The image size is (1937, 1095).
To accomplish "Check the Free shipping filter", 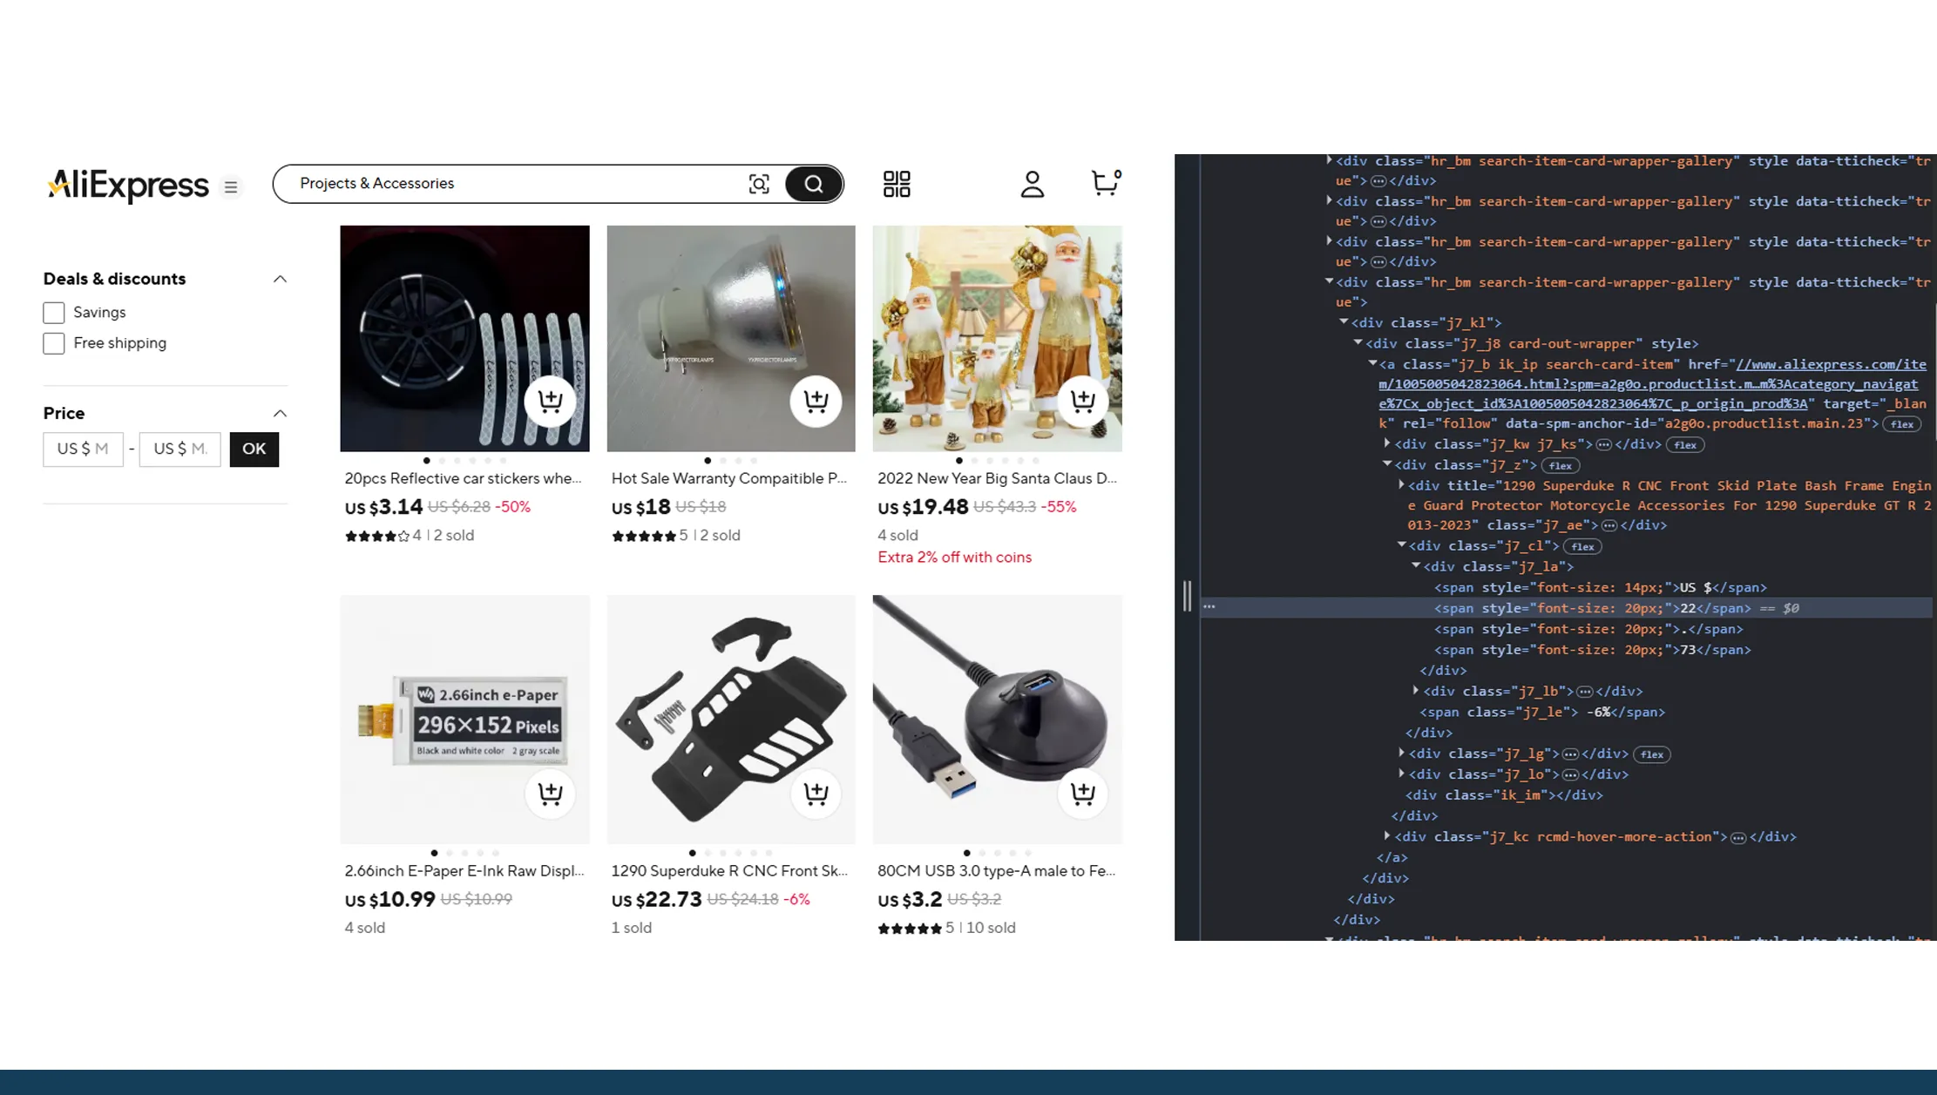I will tap(53, 343).
